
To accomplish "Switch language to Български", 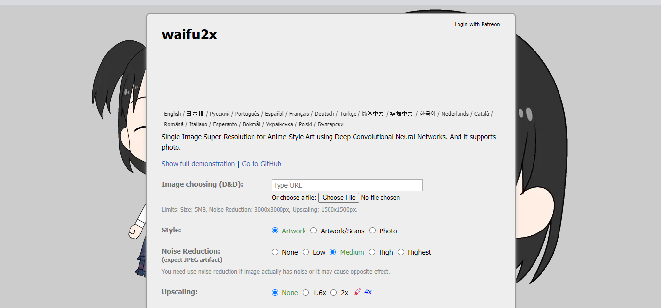I will 330,125.
